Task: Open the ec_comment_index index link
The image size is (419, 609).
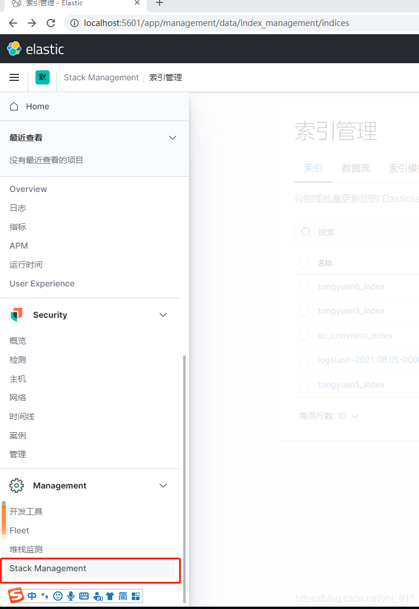Action: pyautogui.click(x=355, y=336)
